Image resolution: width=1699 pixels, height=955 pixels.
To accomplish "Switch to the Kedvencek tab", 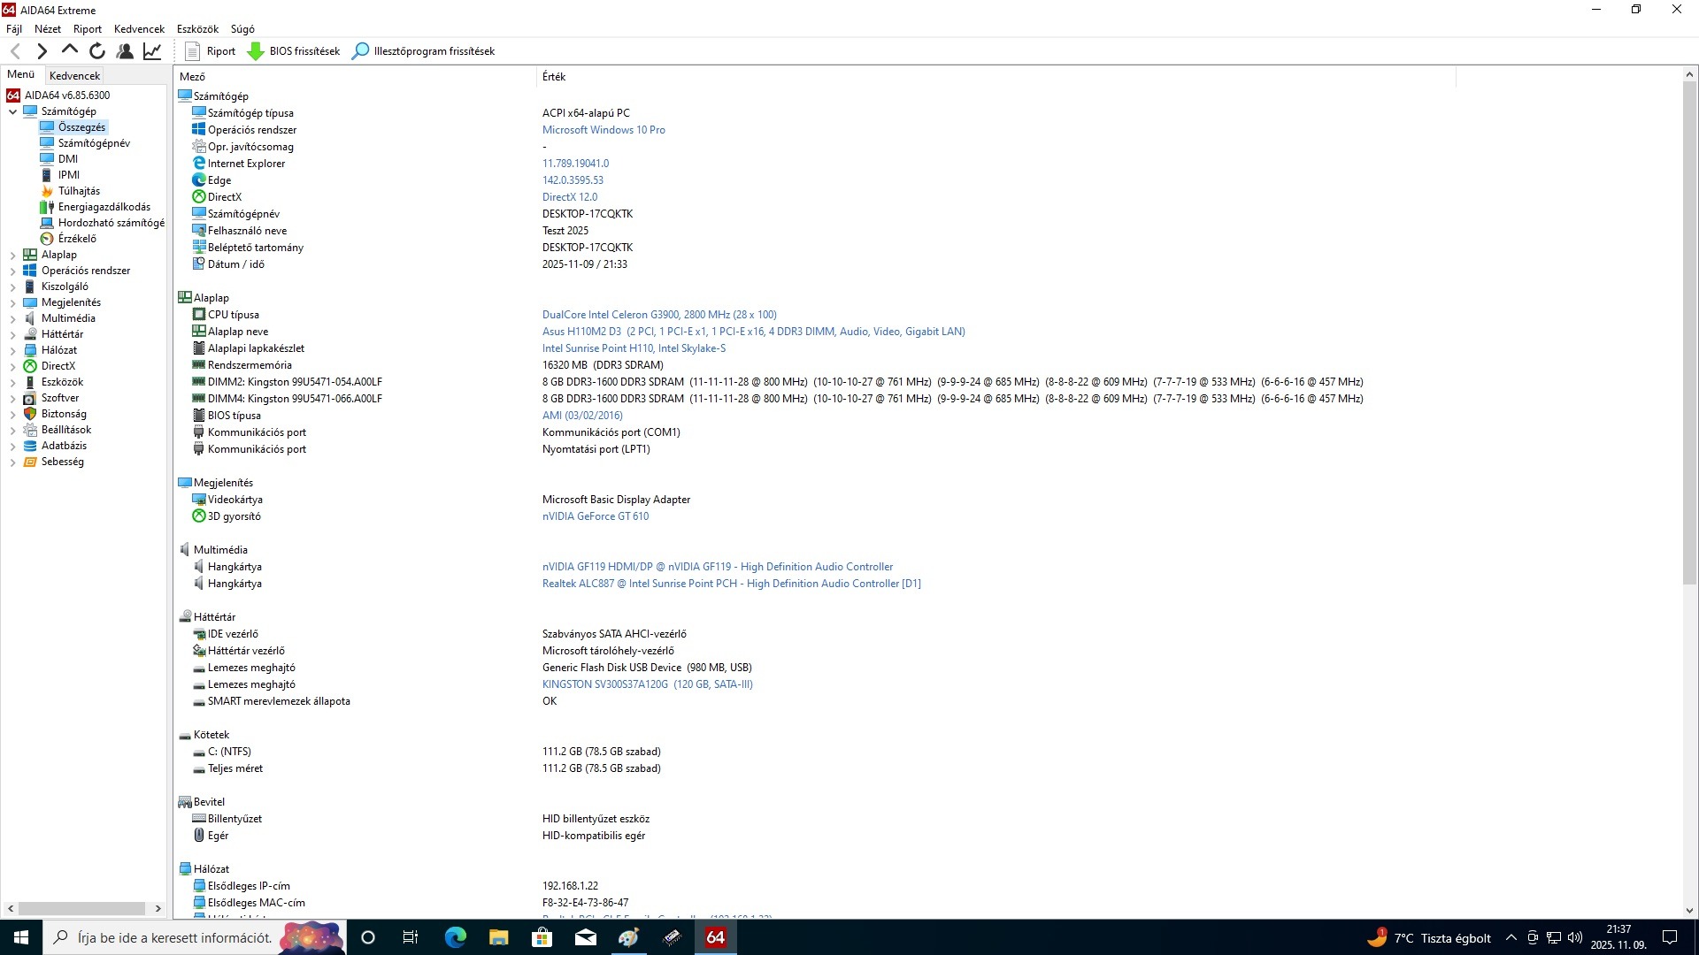I will point(74,76).
